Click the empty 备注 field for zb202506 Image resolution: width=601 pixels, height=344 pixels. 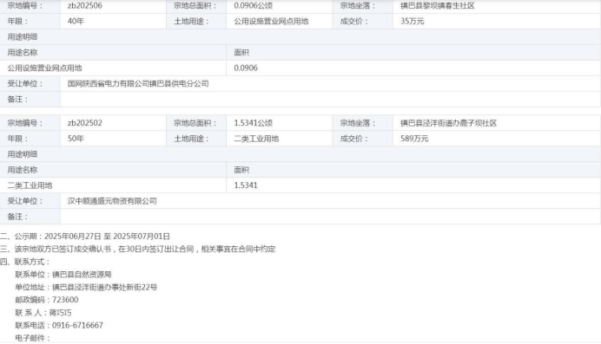pyautogui.click(x=330, y=100)
